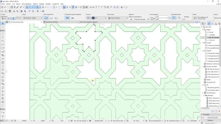The image size is (221, 124).
Task: Open the Edition menu
Action: coord(8,4)
